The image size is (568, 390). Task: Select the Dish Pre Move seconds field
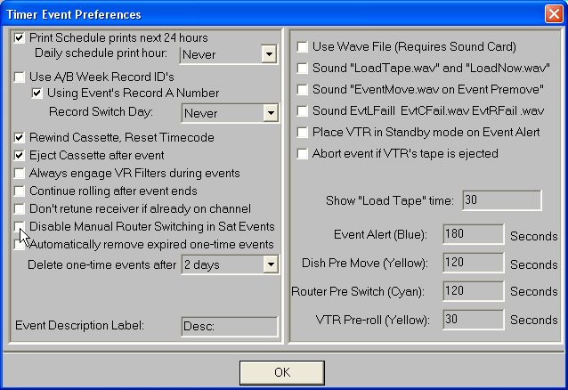(x=473, y=264)
